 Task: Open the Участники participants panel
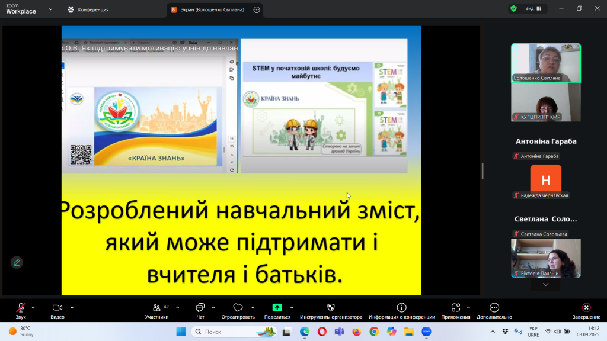[x=157, y=308]
